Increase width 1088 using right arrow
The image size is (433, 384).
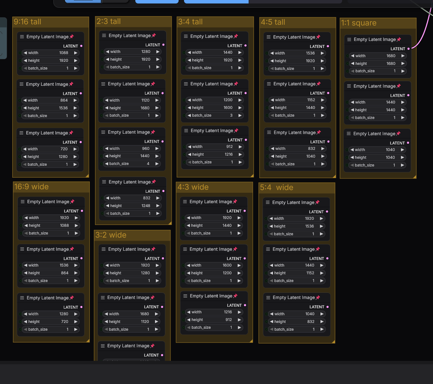click(x=75, y=53)
